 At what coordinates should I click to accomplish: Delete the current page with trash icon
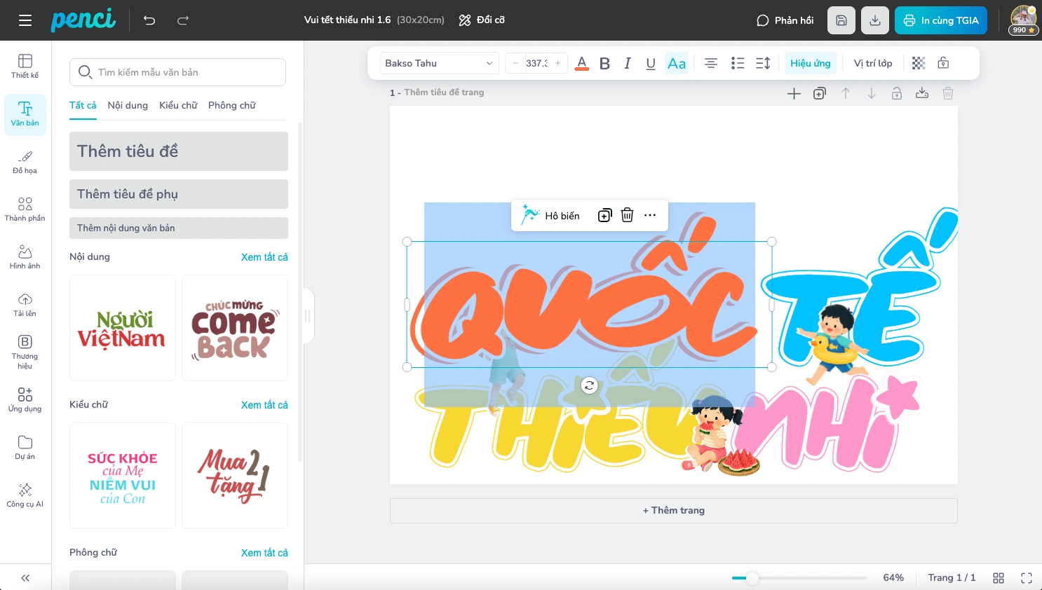point(948,93)
